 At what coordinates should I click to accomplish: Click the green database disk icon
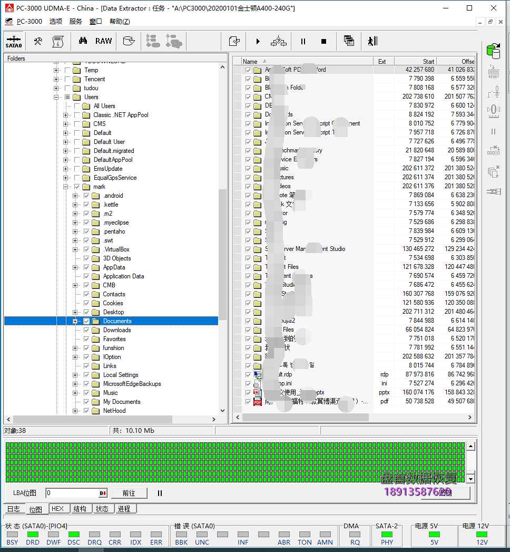(494, 51)
